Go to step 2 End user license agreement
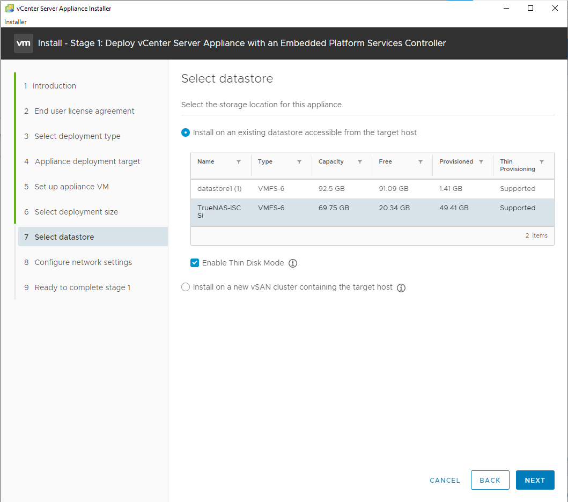 79,111
